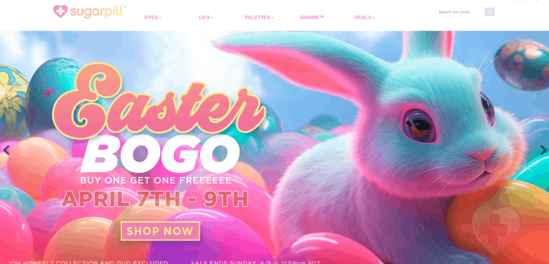Viewport: 549px width, 264px height.
Task: Focus the 'Search our store' field
Action: pyautogui.click(x=460, y=12)
